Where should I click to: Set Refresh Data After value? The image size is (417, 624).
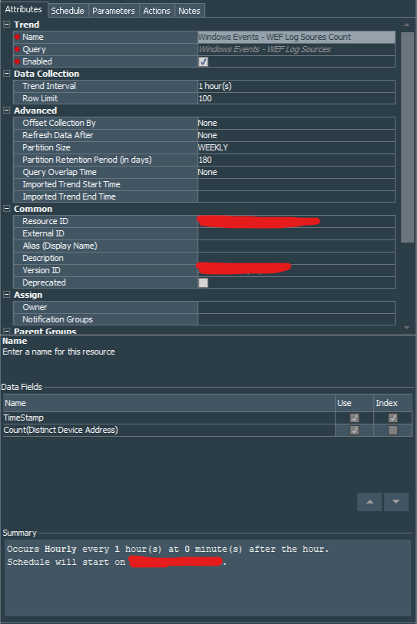(296, 135)
